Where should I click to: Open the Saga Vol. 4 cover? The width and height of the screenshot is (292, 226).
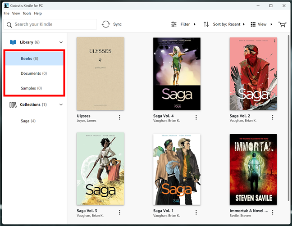click(177, 74)
